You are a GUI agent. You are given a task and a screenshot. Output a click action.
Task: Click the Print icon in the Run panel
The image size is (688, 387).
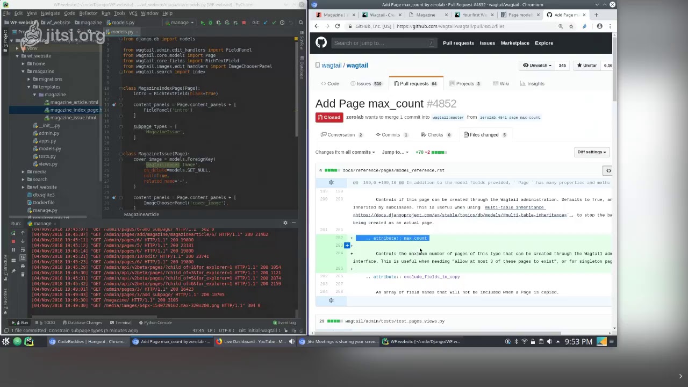tap(23, 266)
